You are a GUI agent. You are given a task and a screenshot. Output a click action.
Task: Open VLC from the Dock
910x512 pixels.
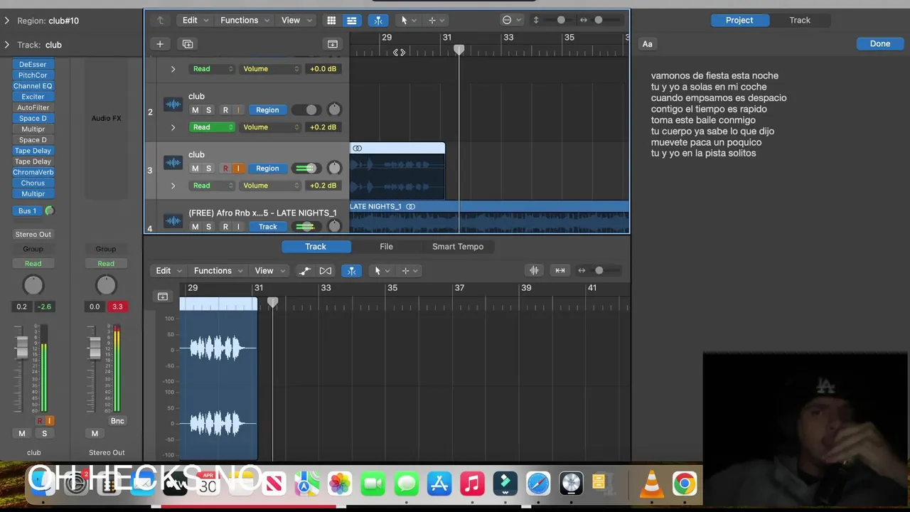coord(652,484)
